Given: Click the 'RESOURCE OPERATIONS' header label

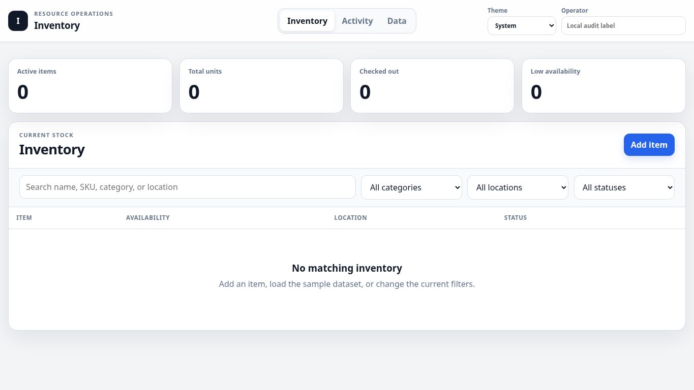Looking at the screenshot, I should [74, 14].
